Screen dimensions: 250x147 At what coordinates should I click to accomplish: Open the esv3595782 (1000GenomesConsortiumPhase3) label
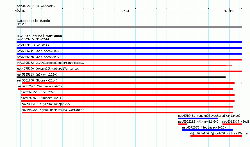(51, 63)
